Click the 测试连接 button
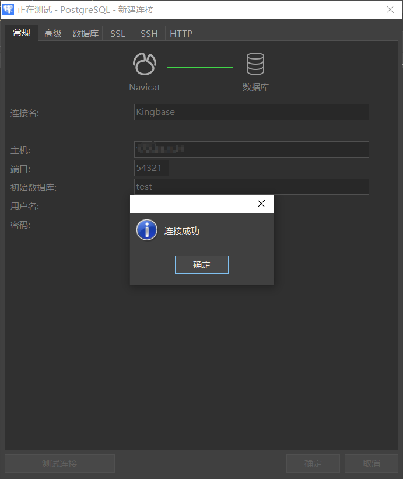The width and height of the screenshot is (403, 479). (x=60, y=463)
